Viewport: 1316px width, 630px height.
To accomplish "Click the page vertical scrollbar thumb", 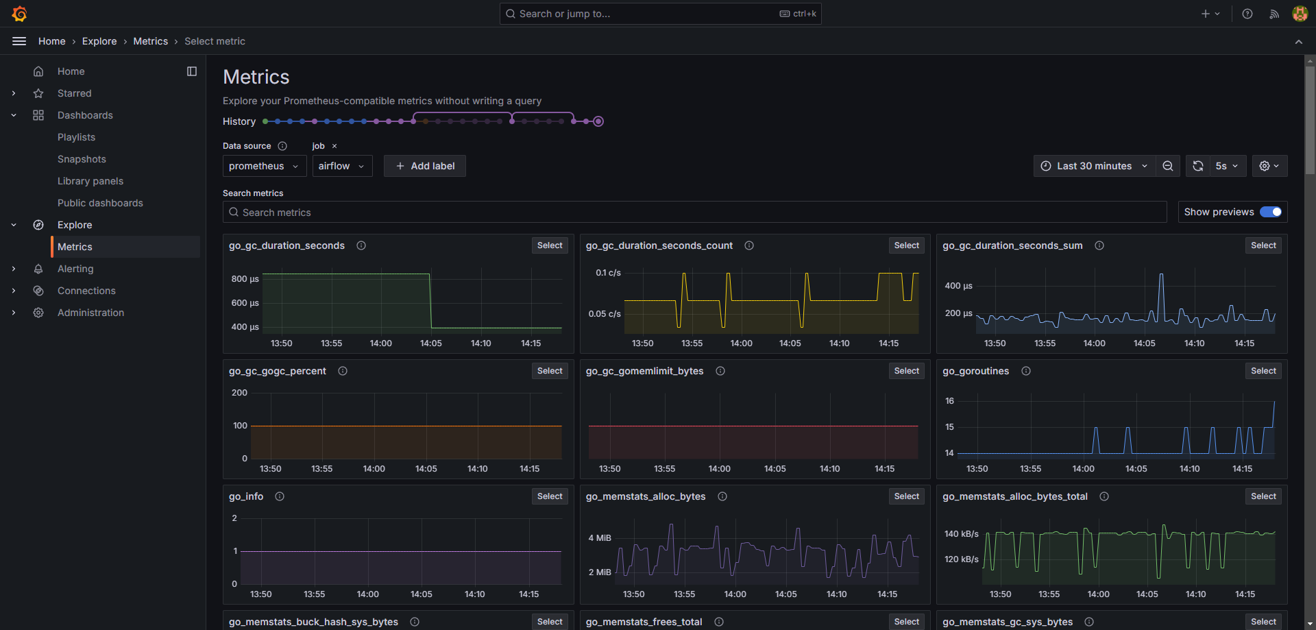I will [x=1310, y=120].
